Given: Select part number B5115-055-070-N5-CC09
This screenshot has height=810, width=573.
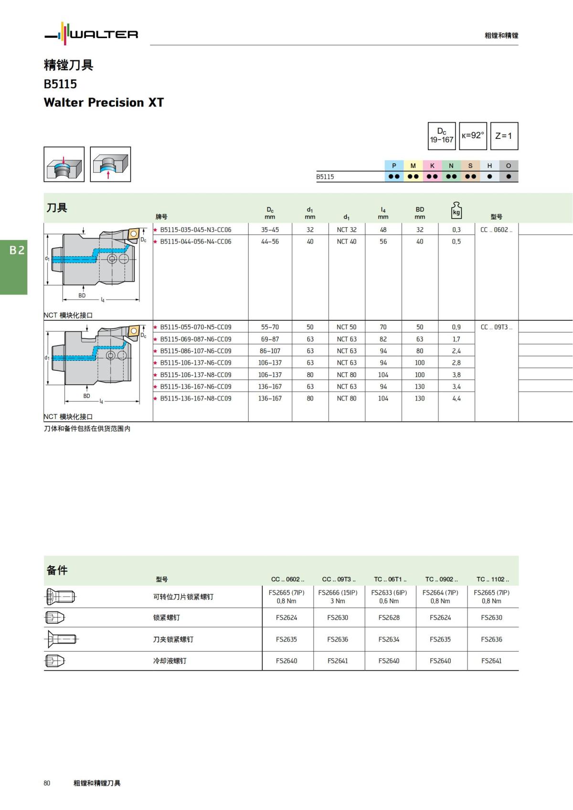Looking at the screenshot, I should [196, 327].
